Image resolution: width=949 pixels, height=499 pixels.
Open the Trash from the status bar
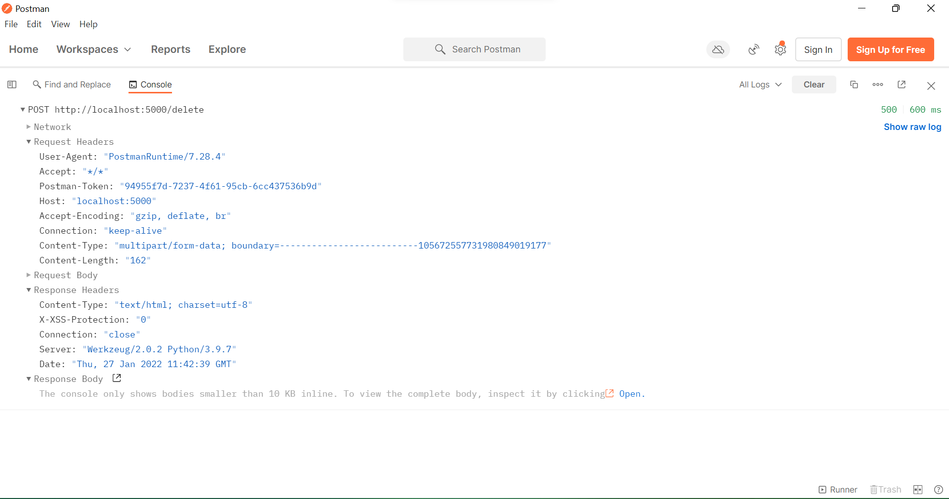[x=885, y=490]
